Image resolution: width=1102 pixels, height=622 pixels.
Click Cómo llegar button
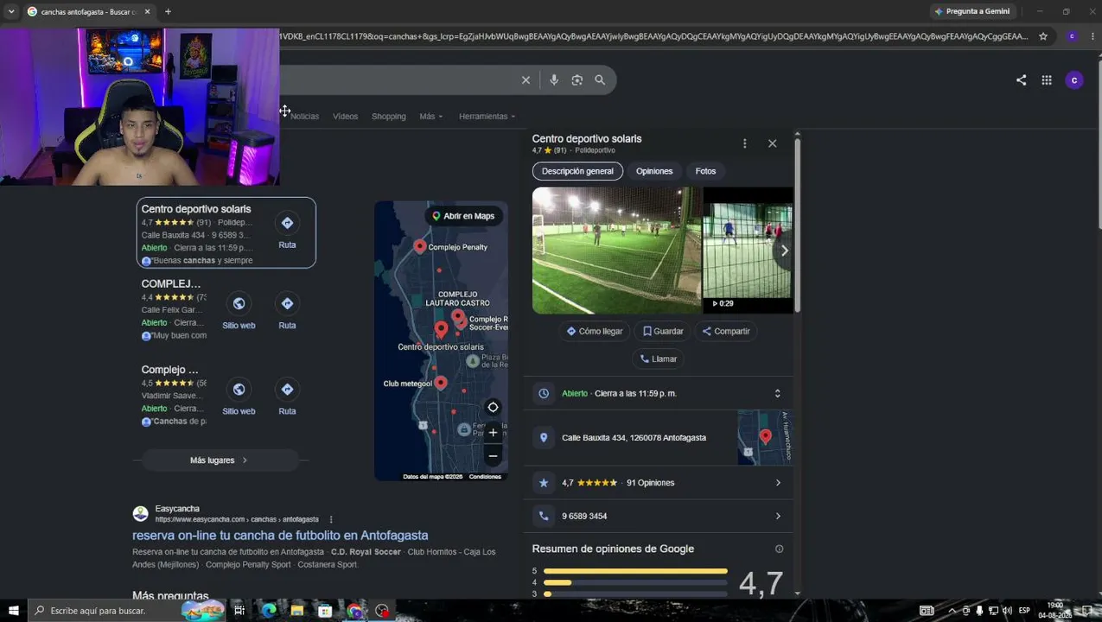pyautogui.click(x=595, y=331)
